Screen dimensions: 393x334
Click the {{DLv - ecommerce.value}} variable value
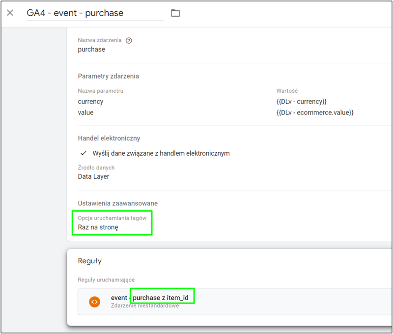pyautogui.click(x=314, y=112)
